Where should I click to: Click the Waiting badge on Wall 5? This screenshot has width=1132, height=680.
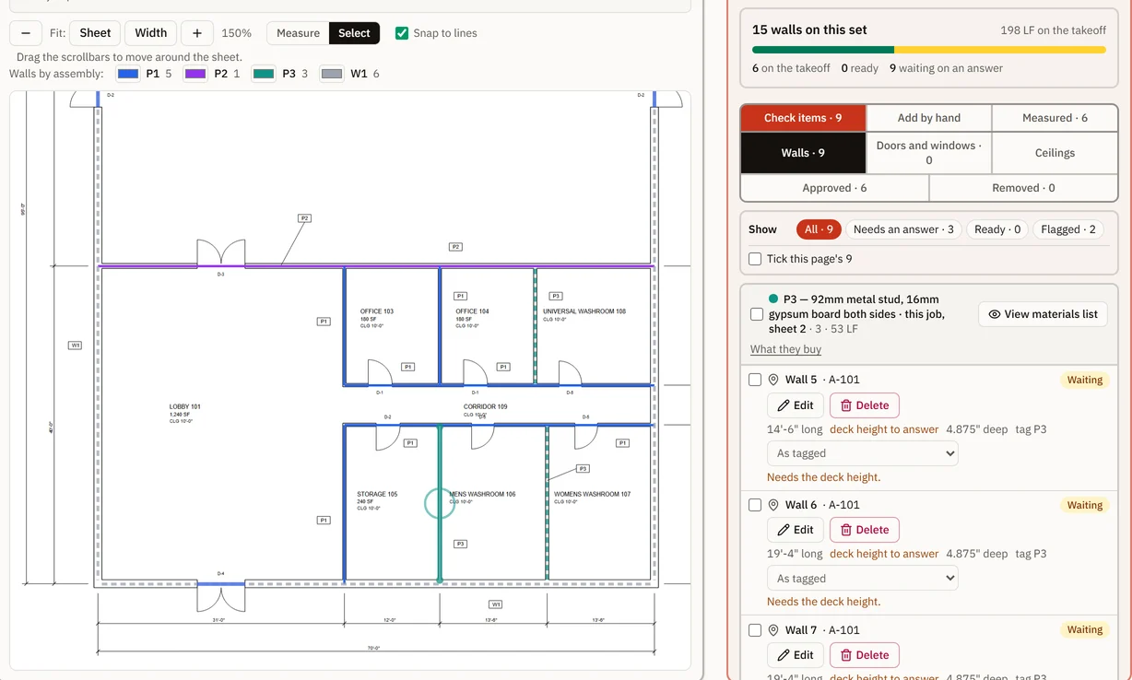(x=1085, y=380)
